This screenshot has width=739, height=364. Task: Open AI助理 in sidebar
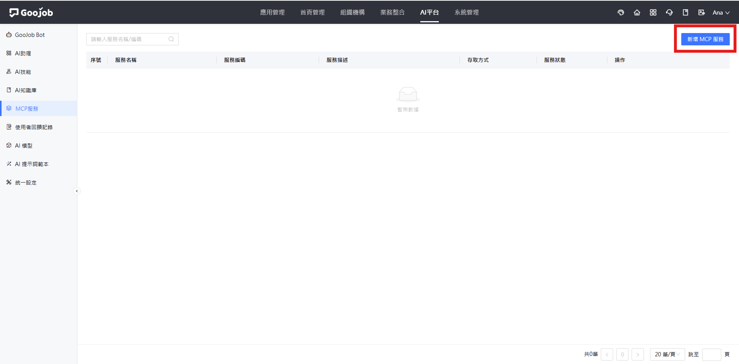38,53
